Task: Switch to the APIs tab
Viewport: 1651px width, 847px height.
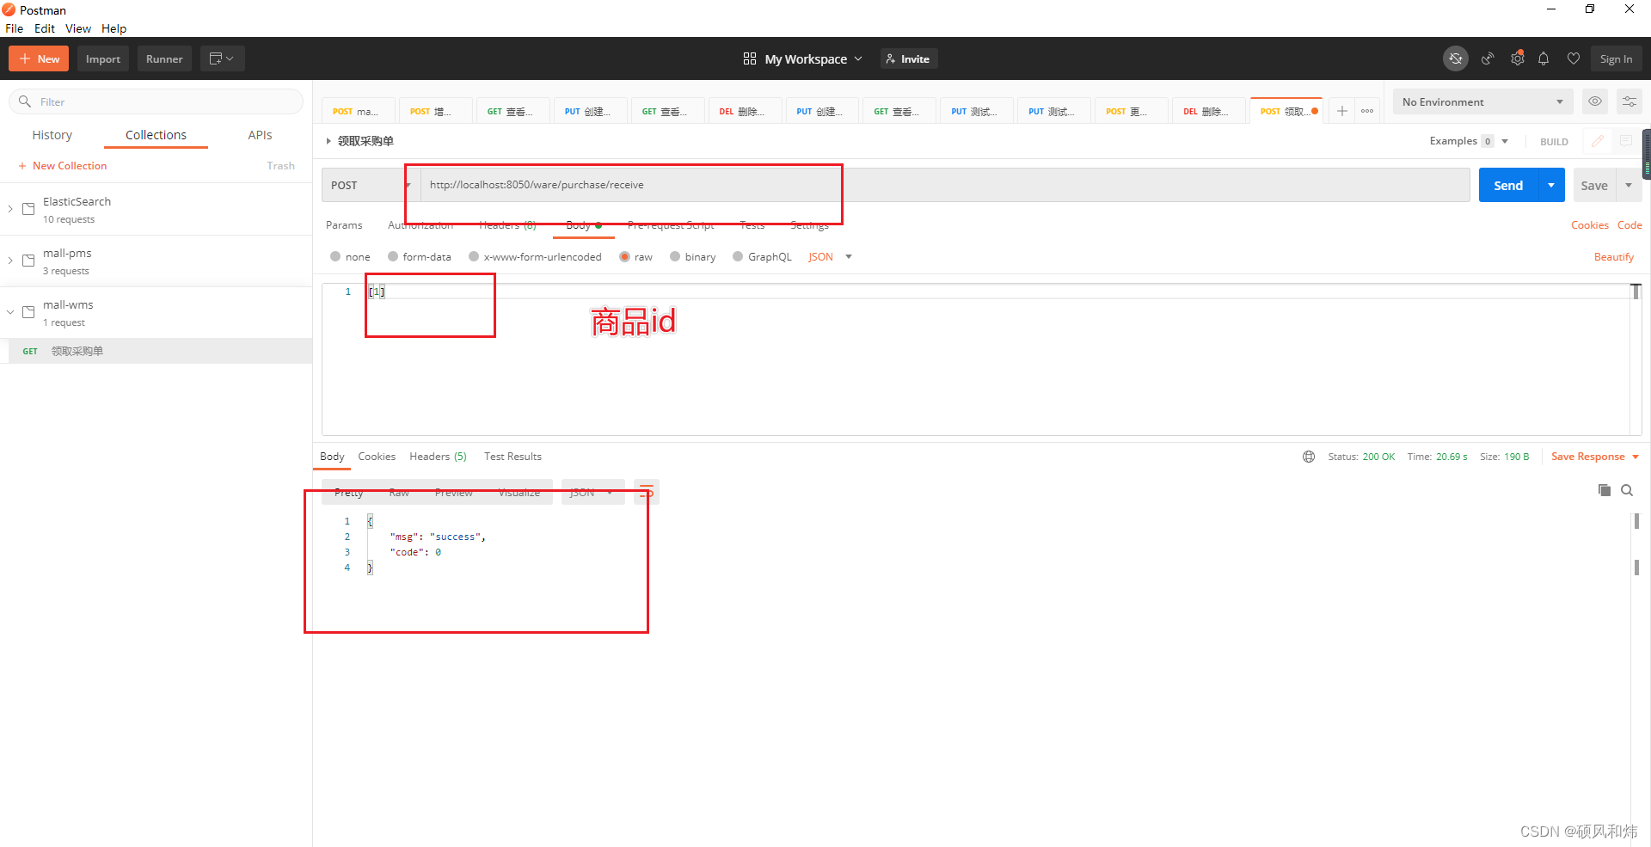Action: click(x=260, y=135)
